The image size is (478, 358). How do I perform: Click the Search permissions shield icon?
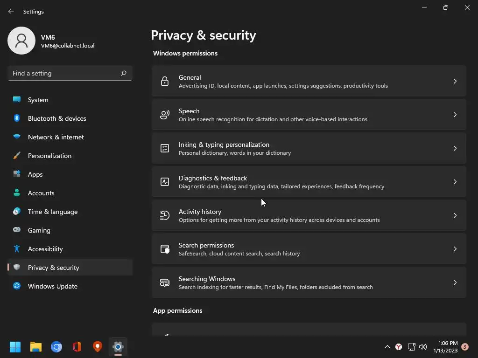point(165,249)
